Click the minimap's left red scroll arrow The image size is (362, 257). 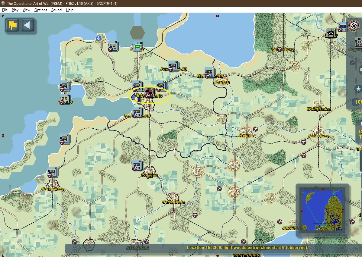tap(301, 210)
